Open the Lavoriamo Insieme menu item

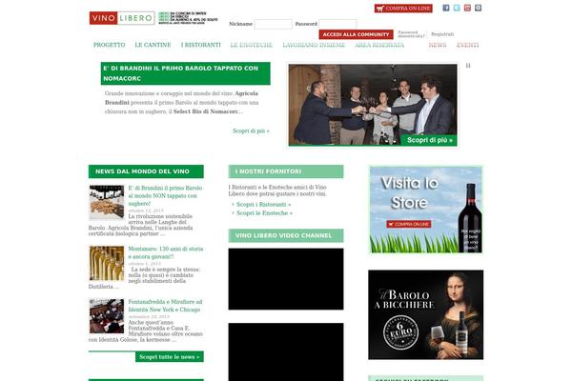click(314, 45)
